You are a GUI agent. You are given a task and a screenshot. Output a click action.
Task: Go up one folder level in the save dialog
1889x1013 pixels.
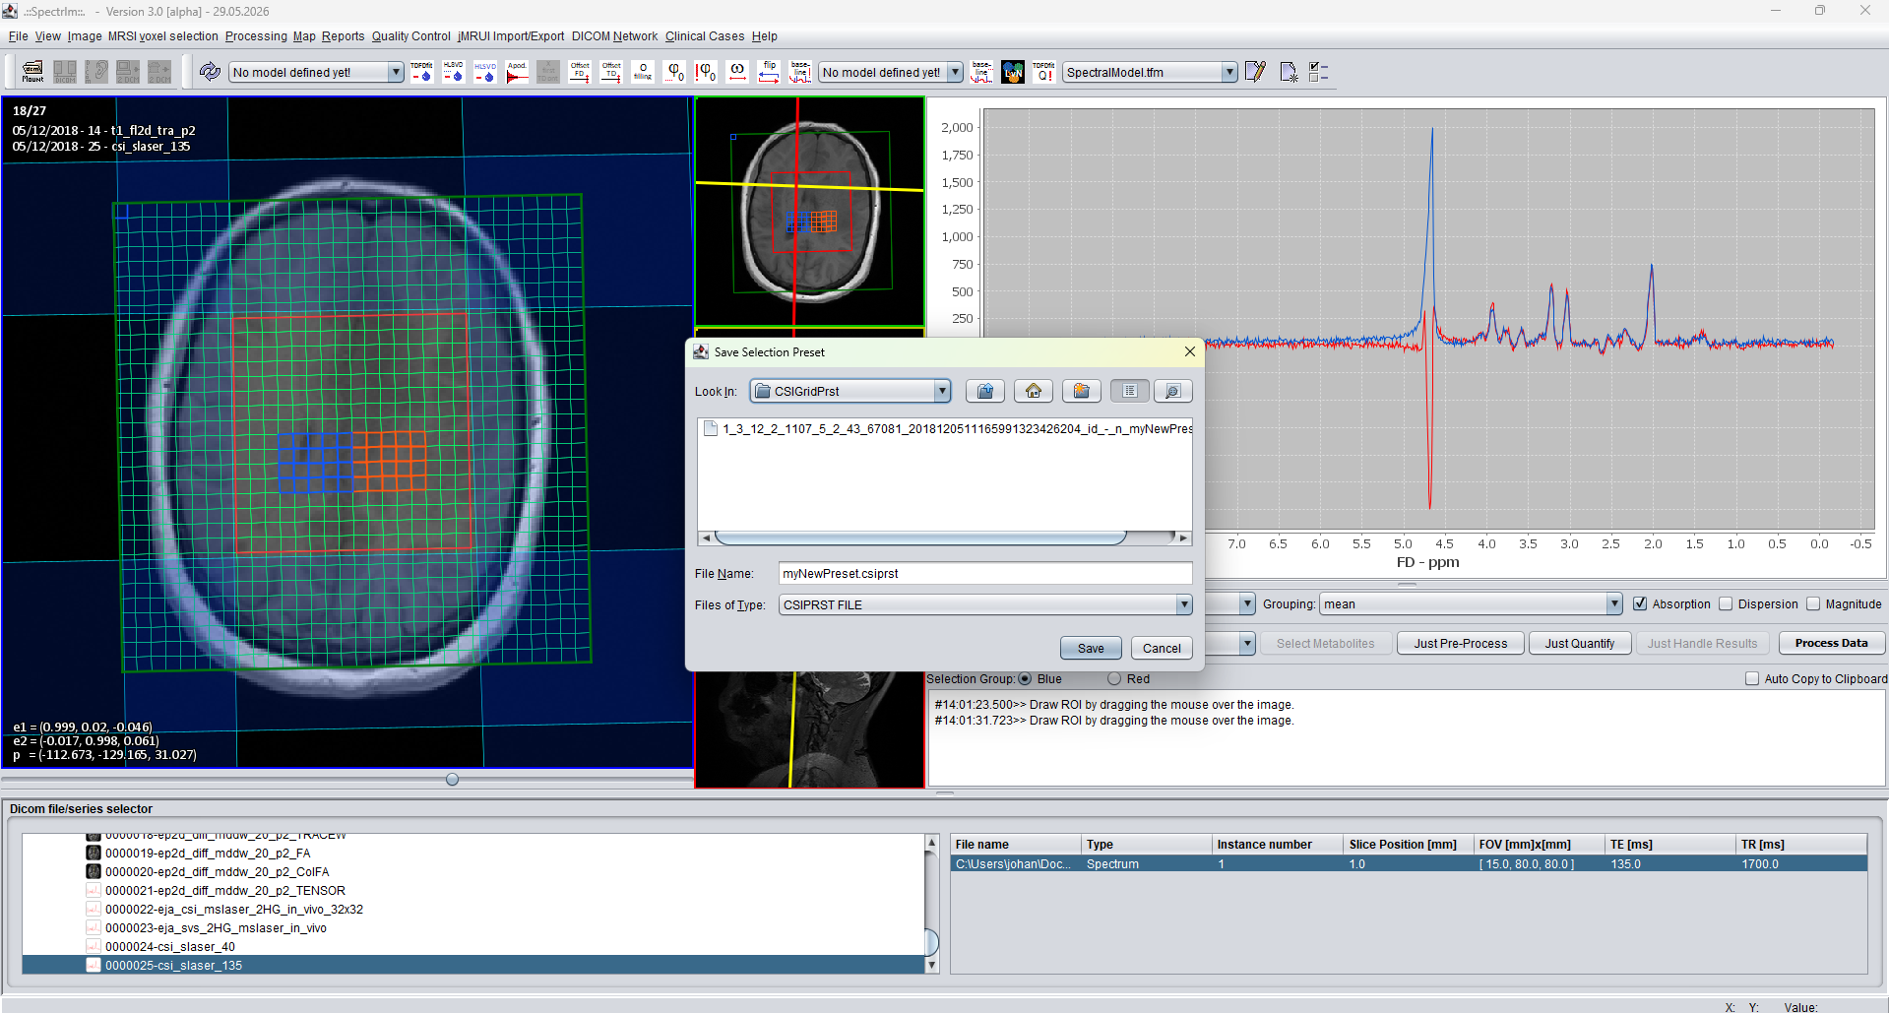(985, 391)
